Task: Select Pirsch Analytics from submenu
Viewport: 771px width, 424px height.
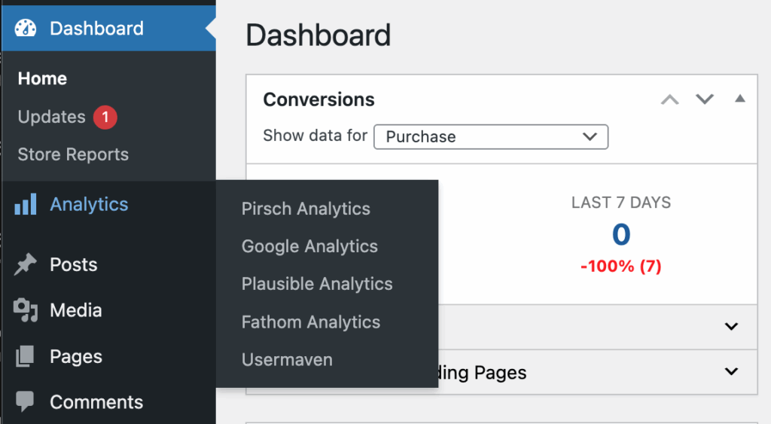Action: (x=306, y=209)
